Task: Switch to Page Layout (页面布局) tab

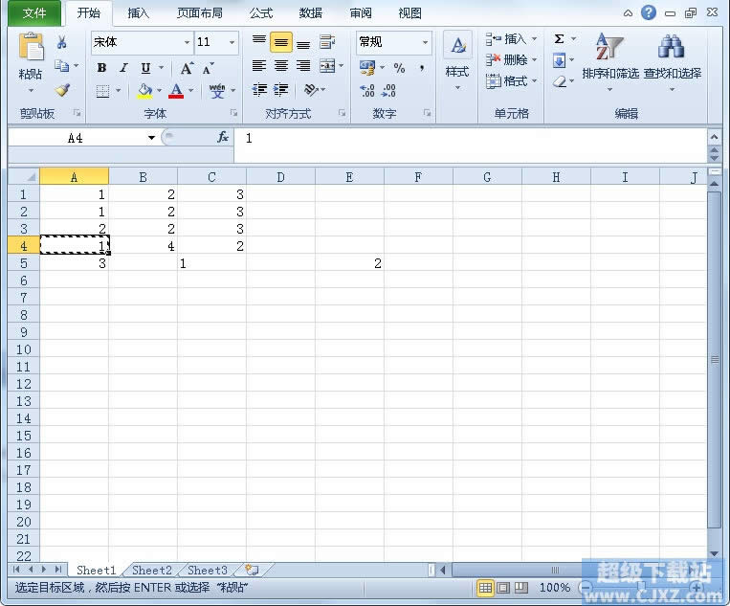Action: [x=199, y=13]
